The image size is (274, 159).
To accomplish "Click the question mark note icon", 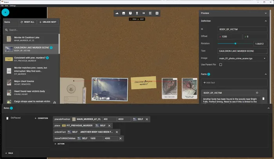I will click(x=130, y=13).
